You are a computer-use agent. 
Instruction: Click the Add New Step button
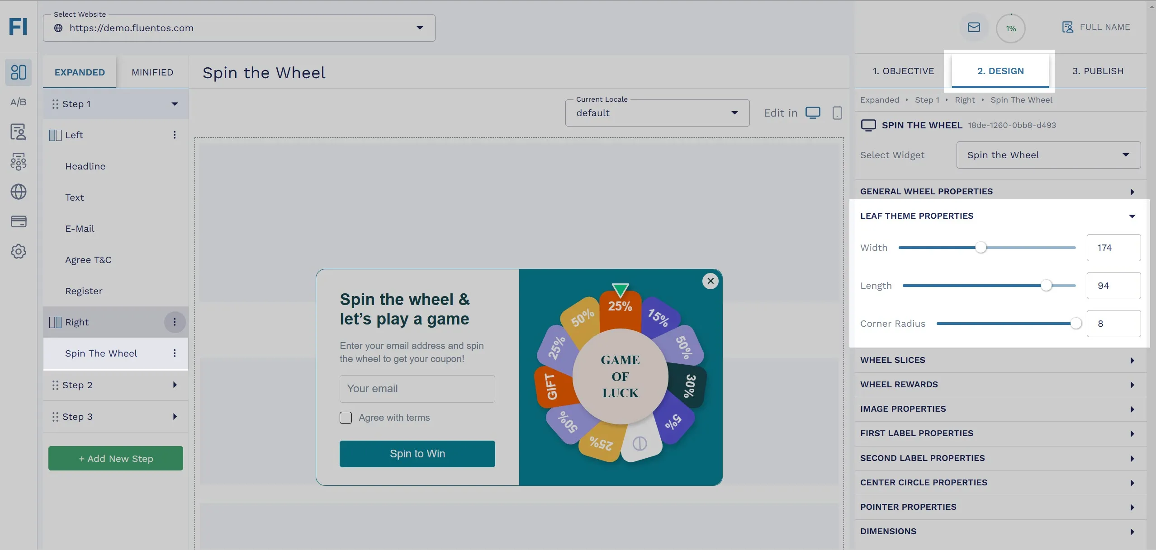(x=116, y=459)
